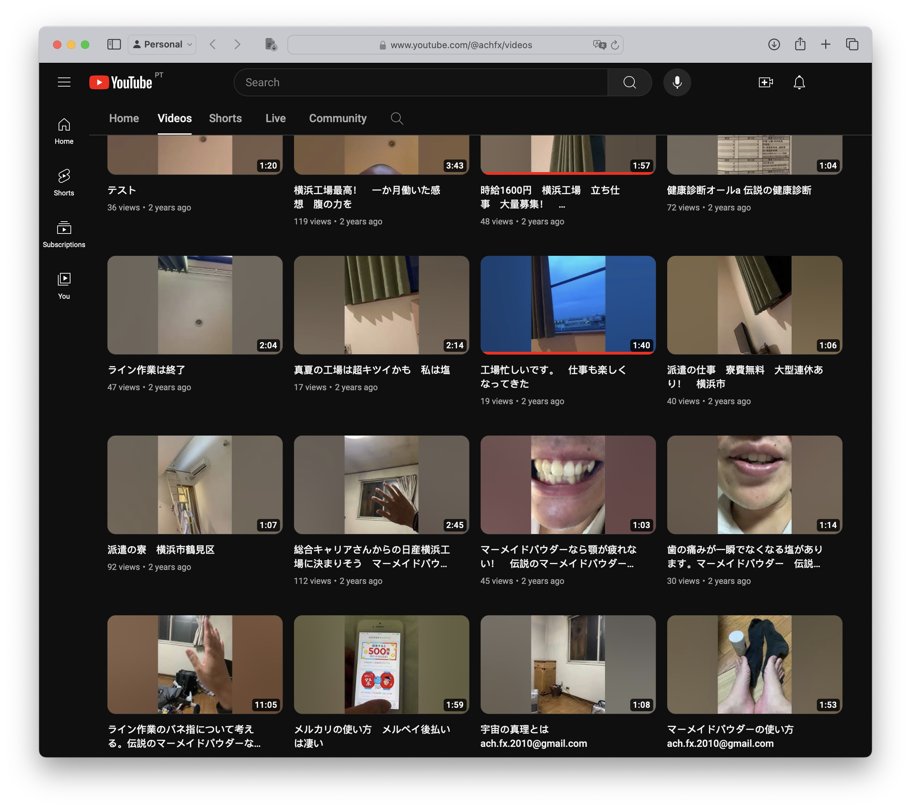Open Shorts in the left sidebar
Screen dimensions: 911x809
[x=64, y=182]
